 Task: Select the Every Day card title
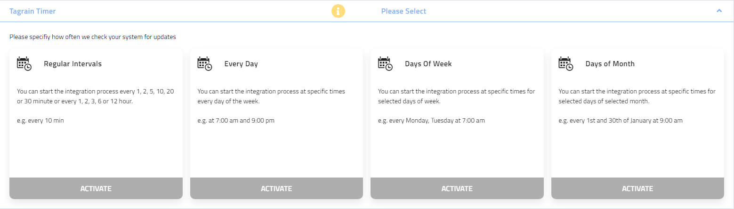[241, 64]
